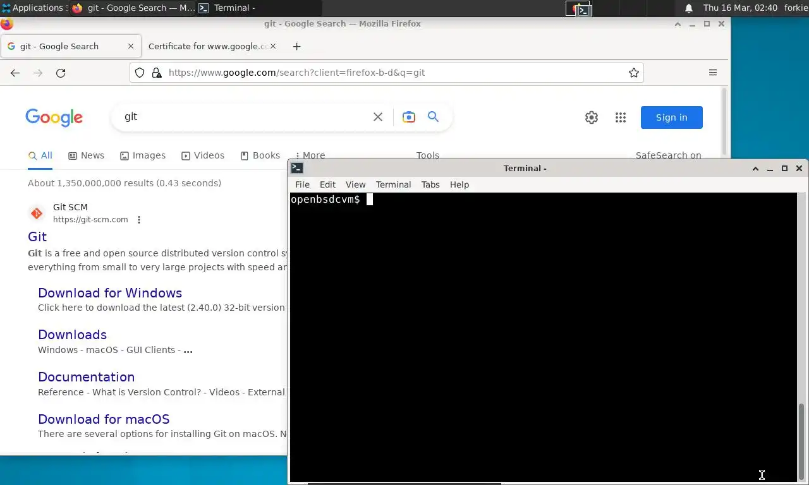Switch to 'git - Google Search' tab

click(70, 46)
